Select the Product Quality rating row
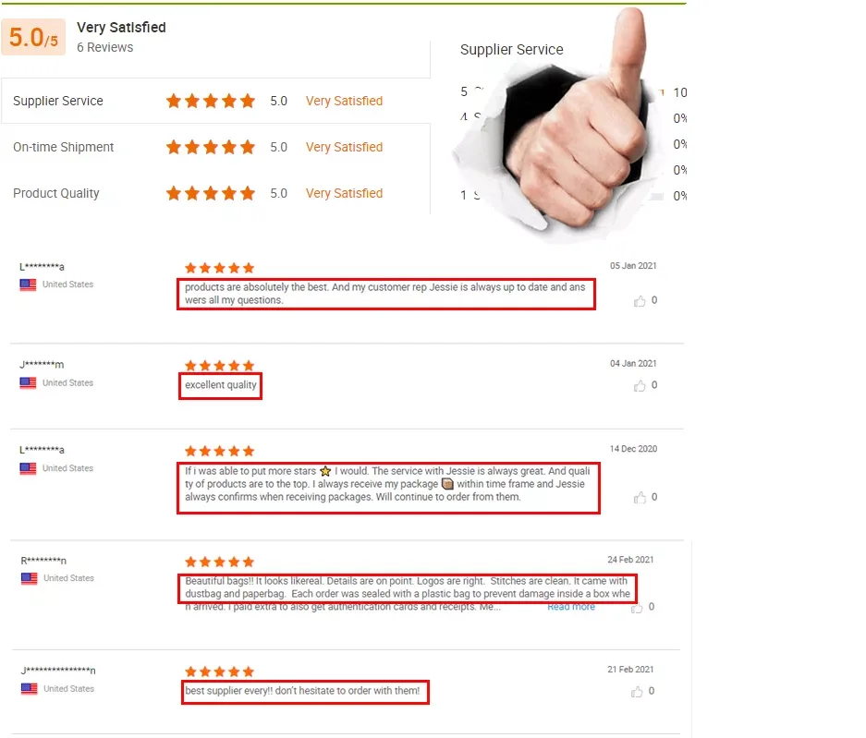 (215, 193)
